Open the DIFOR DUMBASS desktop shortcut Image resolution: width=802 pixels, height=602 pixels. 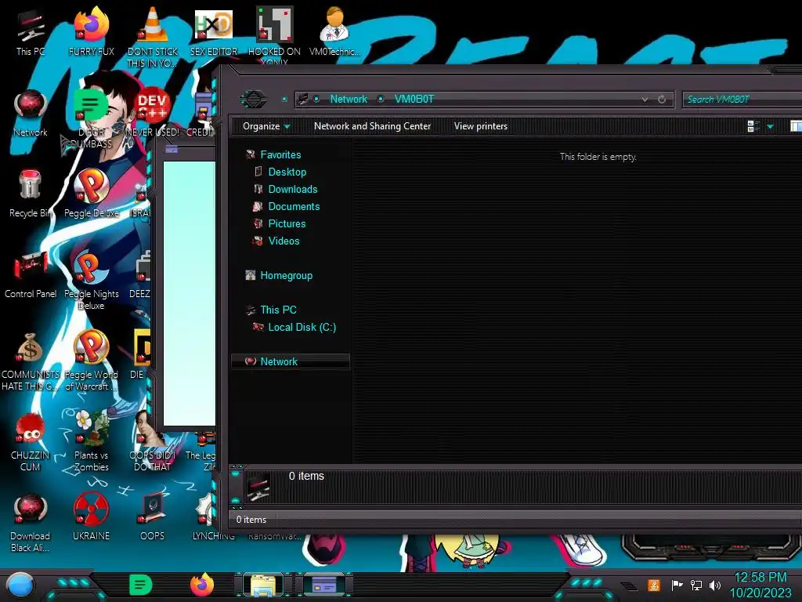(x=91, y=119)
